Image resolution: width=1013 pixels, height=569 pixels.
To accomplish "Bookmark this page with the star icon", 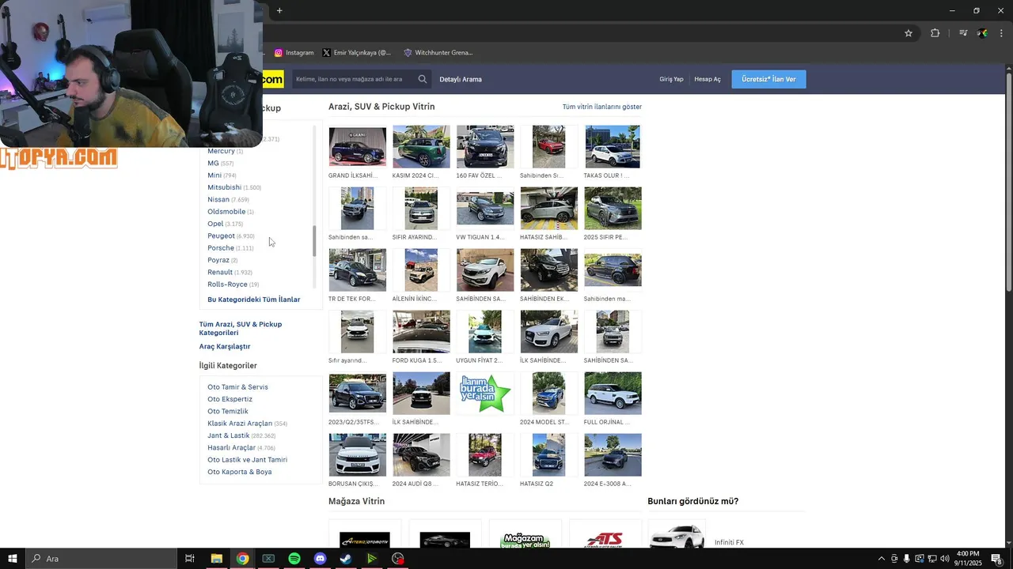I will pos(909,33).
